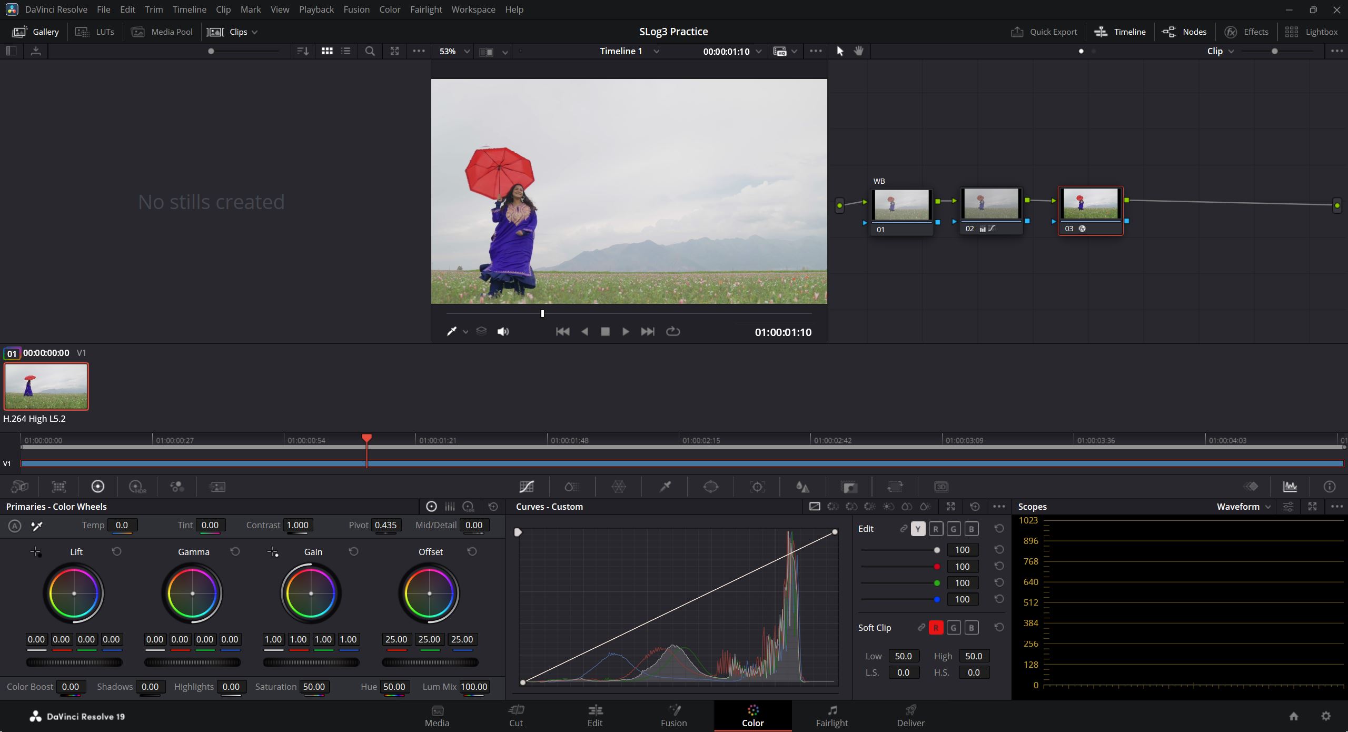Open the Color Warper palette
This screenshot has width=1348, height=732.
(619, 487)
